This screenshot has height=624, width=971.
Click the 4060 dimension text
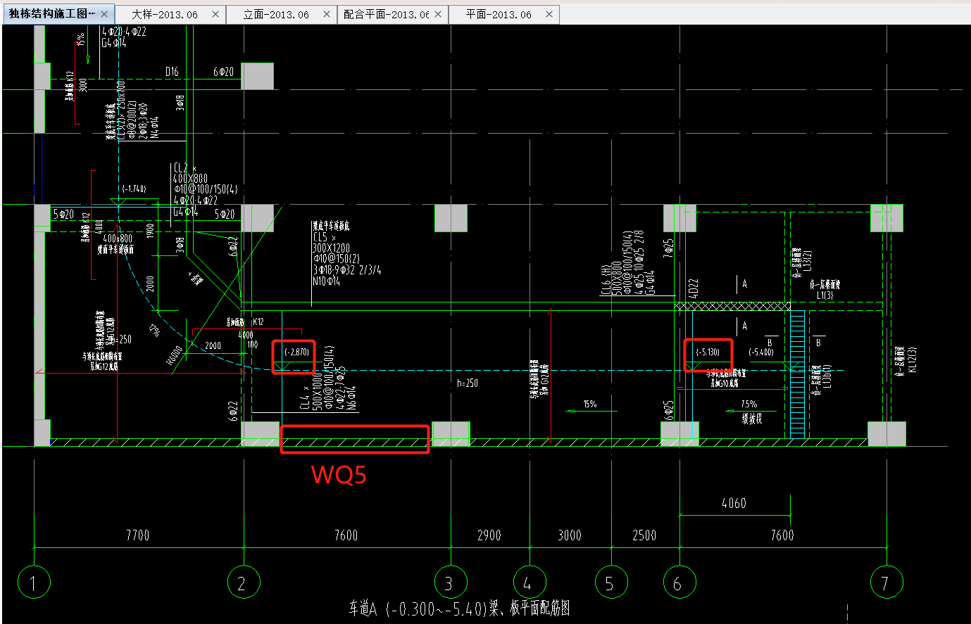[734, 503]
